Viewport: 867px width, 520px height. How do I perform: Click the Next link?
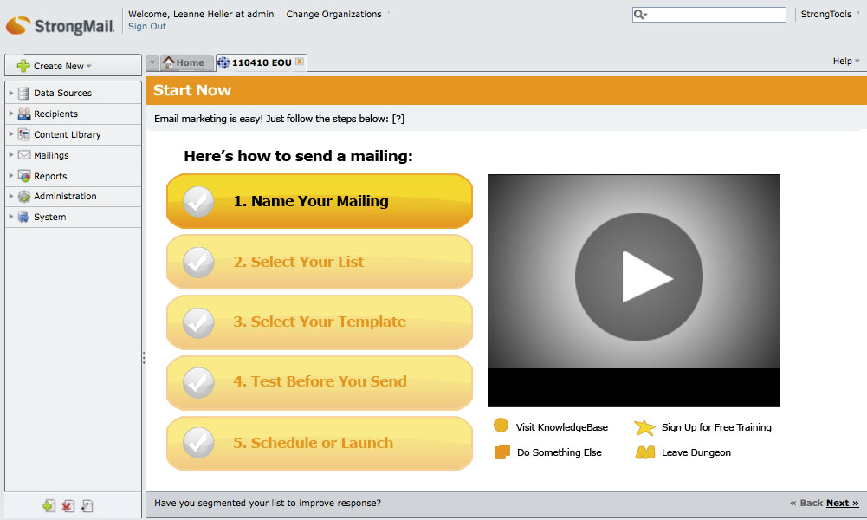(x=842, y=503)
